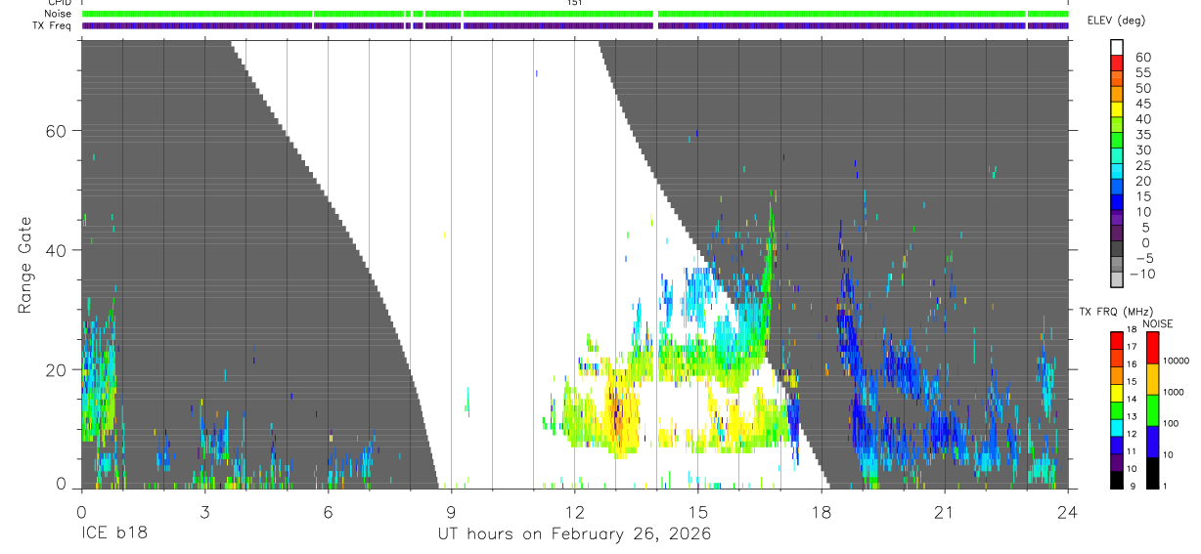Click the yellow segment of the NOISE colorbar
Screen dimensions: 1201x554
point(1153,379)
